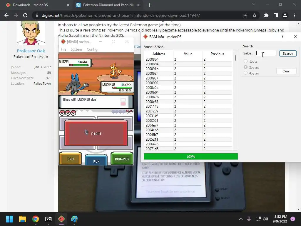Image resolution: width=301 pixels, height=226 pixels.
Task: Click the Search button in RAM info
Action: 287,54
